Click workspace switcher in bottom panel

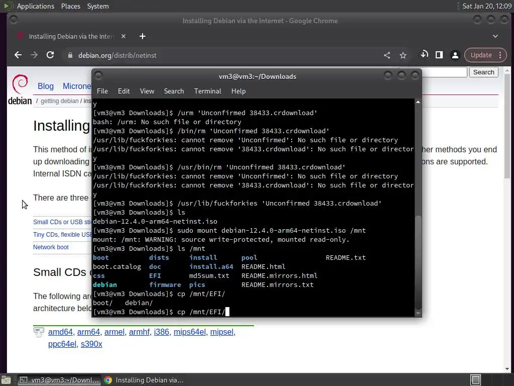pyautogui.click(x=476, y=380)
